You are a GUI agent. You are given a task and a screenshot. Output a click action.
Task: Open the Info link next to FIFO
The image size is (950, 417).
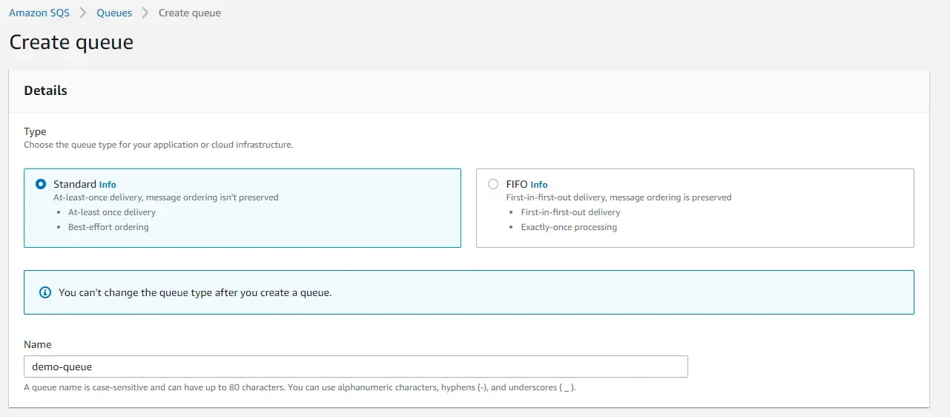(539, 185)
